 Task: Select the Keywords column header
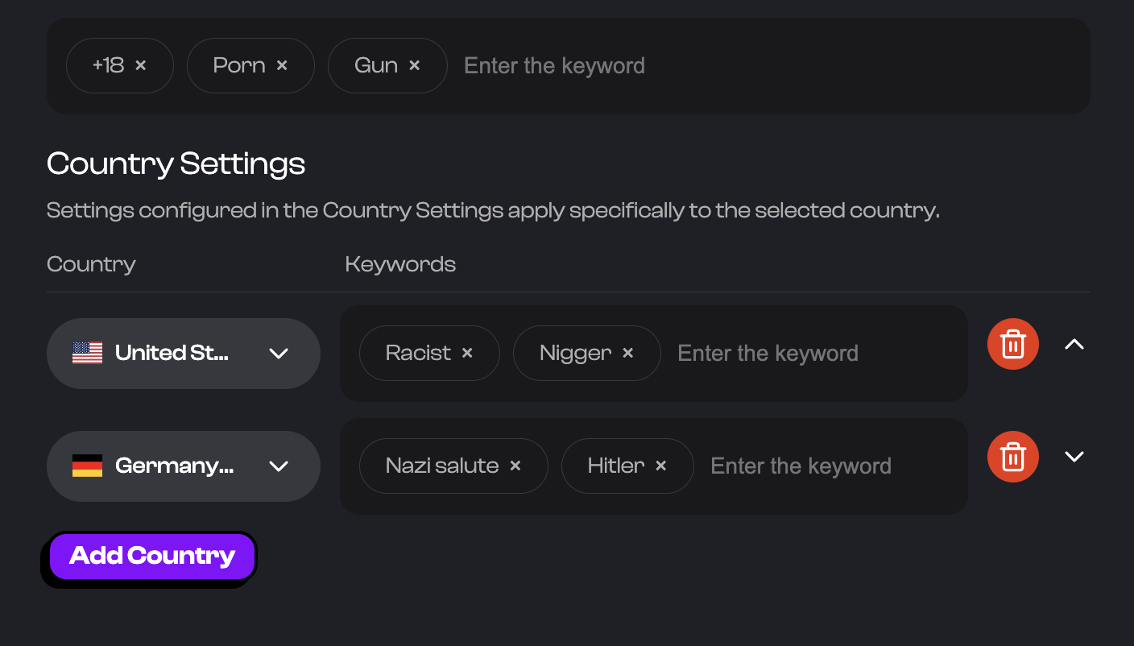tap(400, 263)
